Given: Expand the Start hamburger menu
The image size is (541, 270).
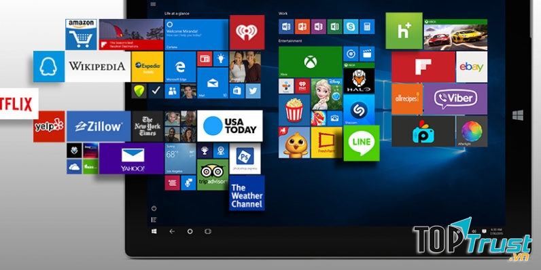Looking at the screenshot, I should [x=153, y=4].
